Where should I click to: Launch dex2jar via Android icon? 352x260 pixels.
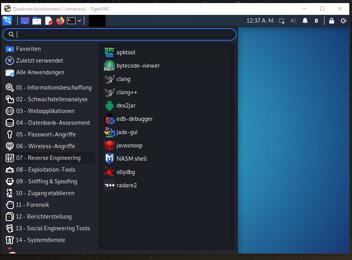pyautogui.click(x=110, y=106)
